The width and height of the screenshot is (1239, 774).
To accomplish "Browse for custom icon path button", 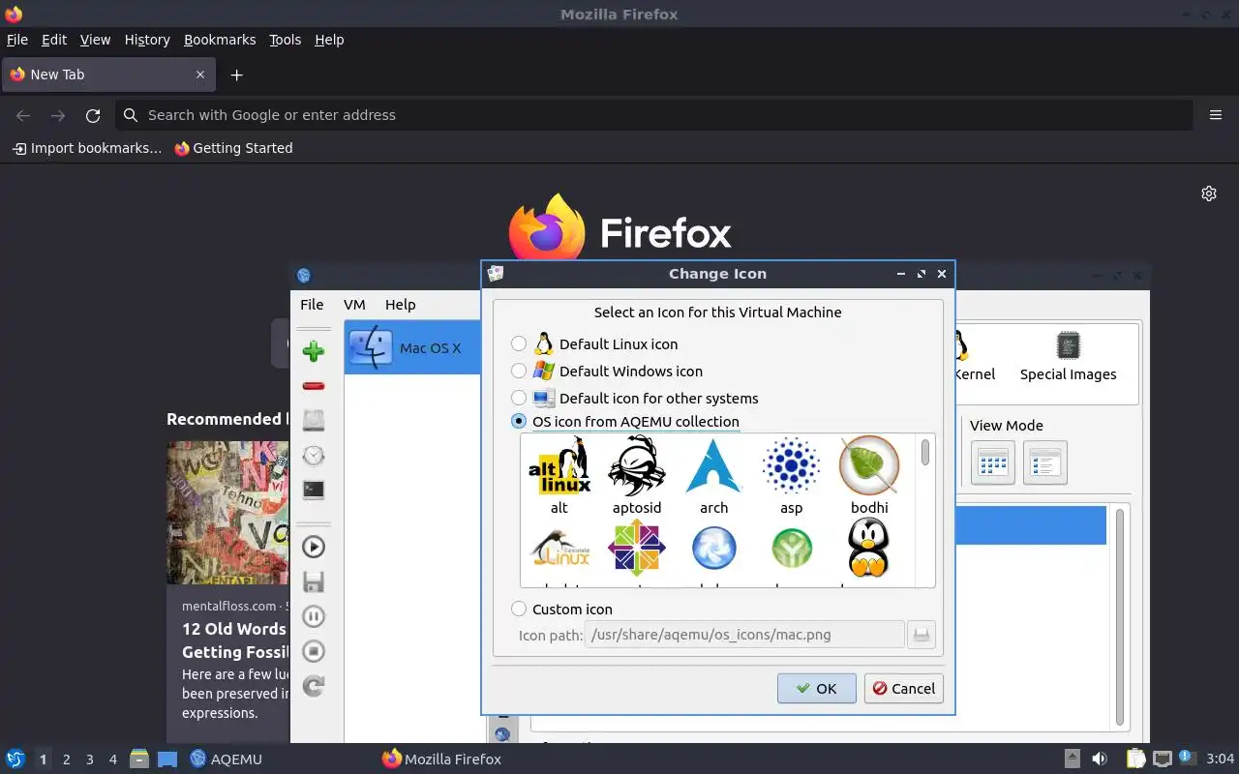I will tap(922, 635).
